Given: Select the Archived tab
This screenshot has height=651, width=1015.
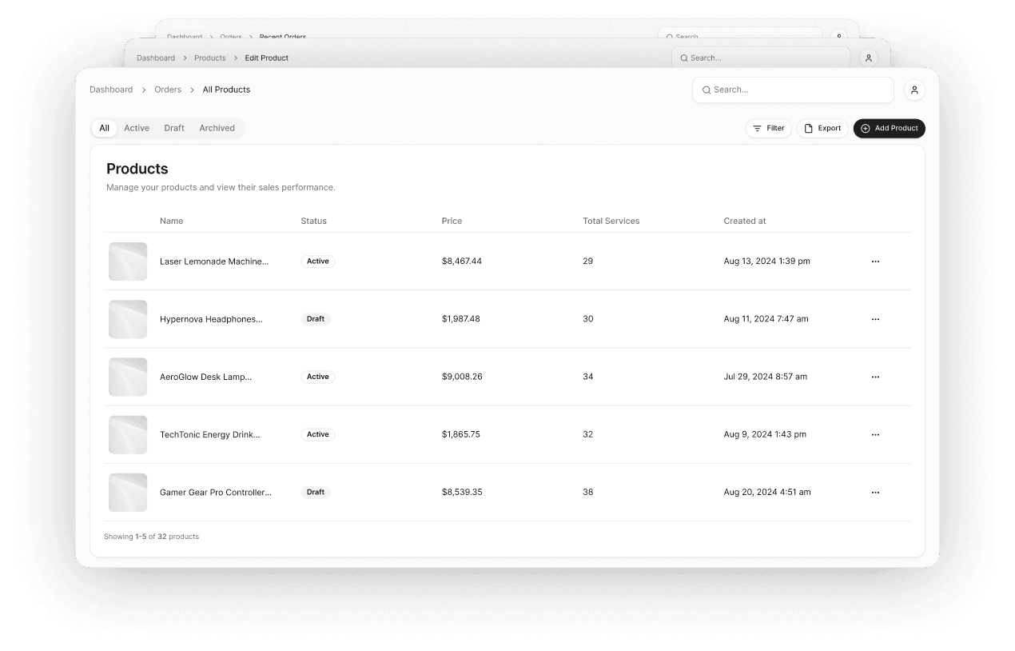Looking at the screenshot, I should pos(217,128).
